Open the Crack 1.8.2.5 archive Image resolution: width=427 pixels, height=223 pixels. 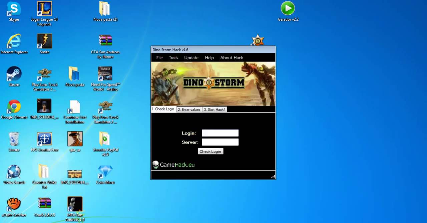(44, 207)
